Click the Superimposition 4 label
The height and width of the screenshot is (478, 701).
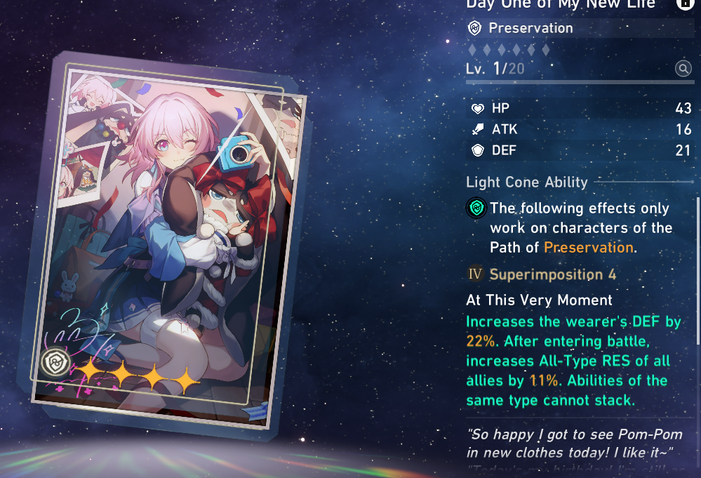552,274
